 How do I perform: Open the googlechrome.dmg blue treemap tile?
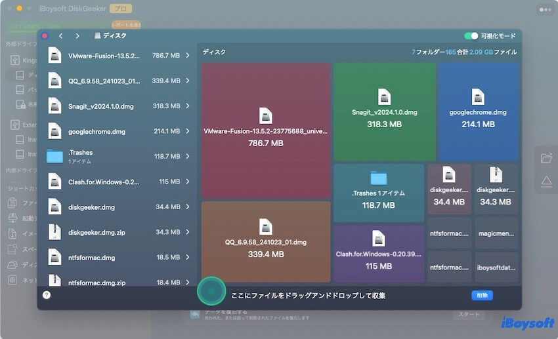[x=478, y=111]
